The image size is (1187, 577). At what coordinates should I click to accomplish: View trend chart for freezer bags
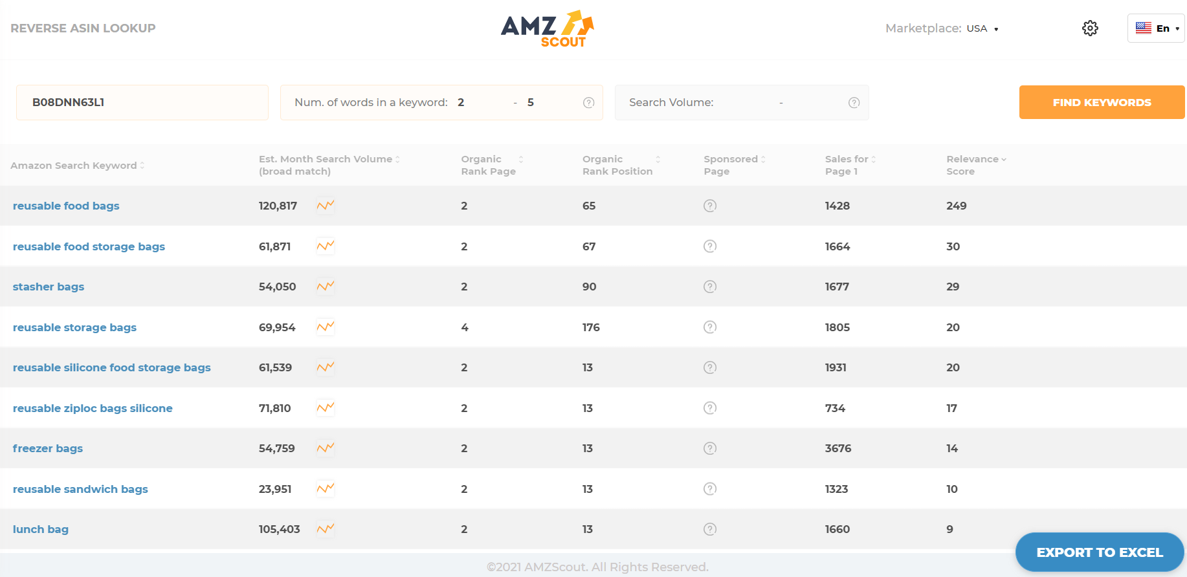point(326,448)
